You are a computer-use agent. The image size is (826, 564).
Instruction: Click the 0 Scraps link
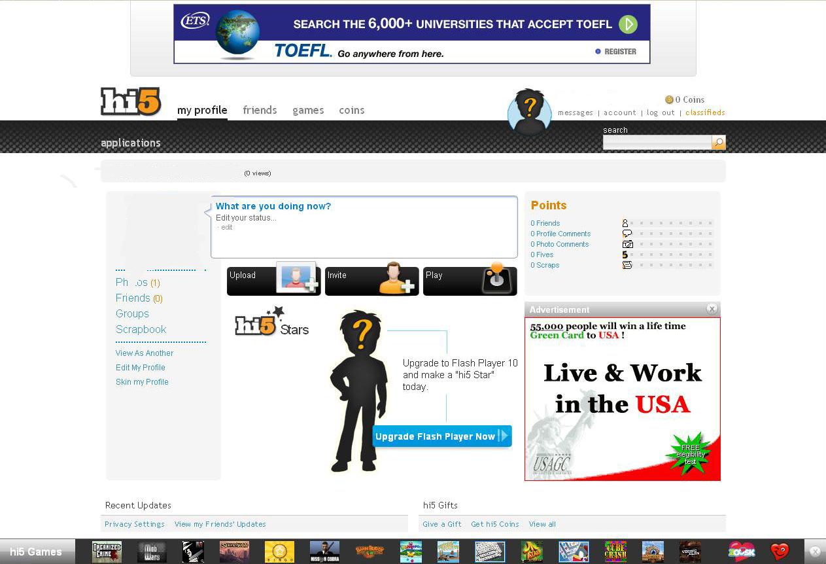pos(545,265)
